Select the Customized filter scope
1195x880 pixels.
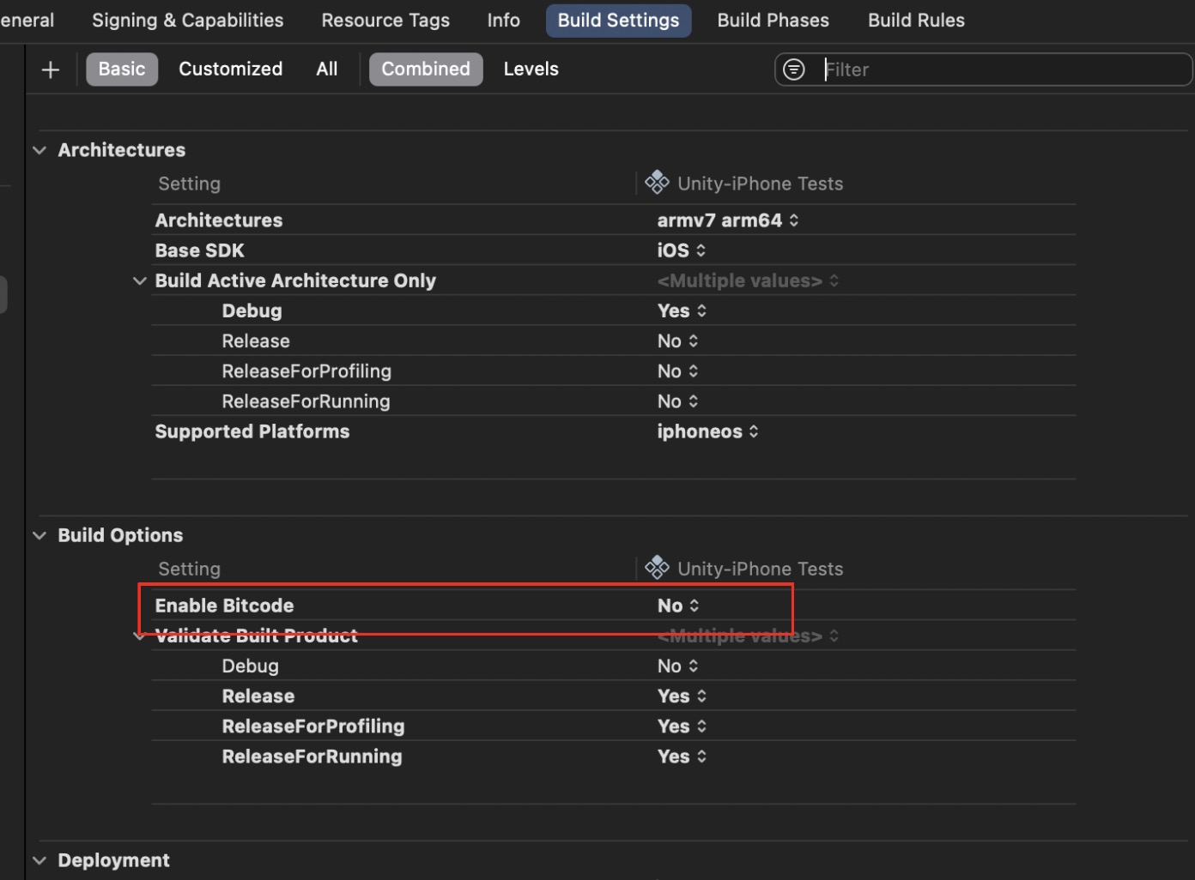tap(230, 69)
